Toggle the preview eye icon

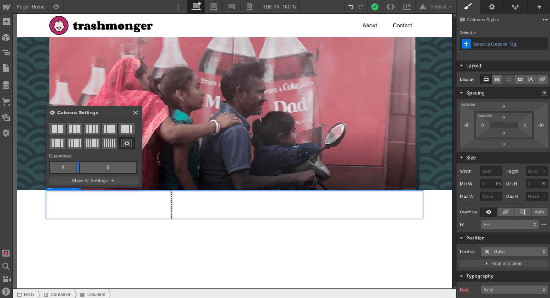pyautogui.click(x=56, y=7)
